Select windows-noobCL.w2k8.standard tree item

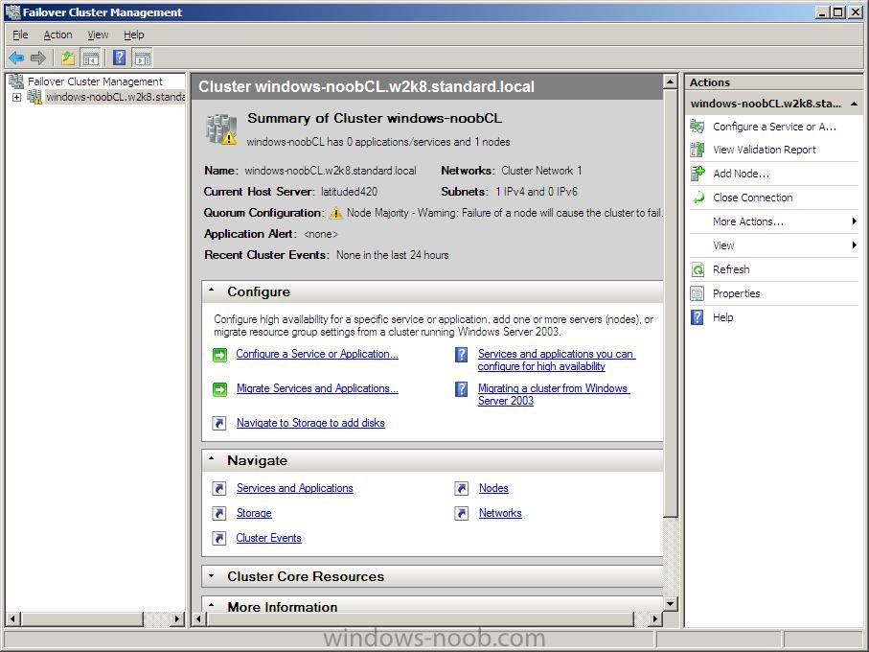pyautogui.click(x=115, y=97)
